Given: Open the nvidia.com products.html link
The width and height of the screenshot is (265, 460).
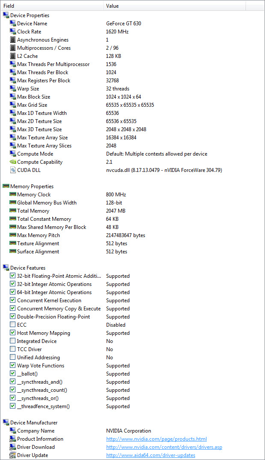Looking at the screenshot, I should pyautogui.click(x=156, y=439).
